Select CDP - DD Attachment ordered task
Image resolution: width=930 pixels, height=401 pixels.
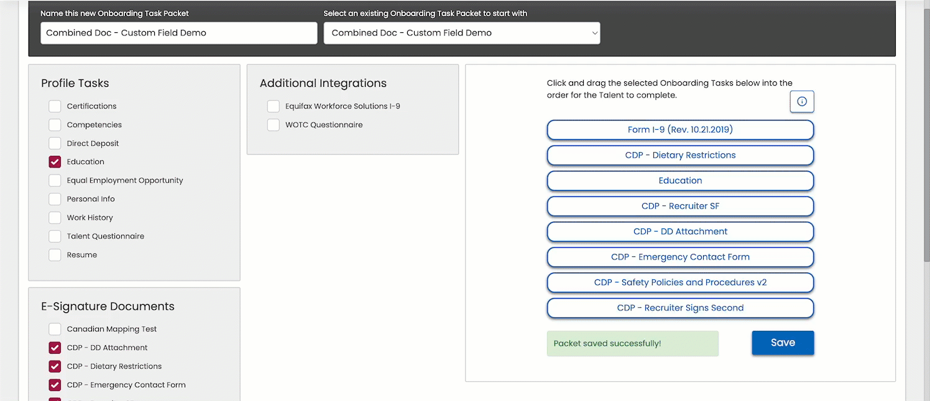tap(680, 232)
